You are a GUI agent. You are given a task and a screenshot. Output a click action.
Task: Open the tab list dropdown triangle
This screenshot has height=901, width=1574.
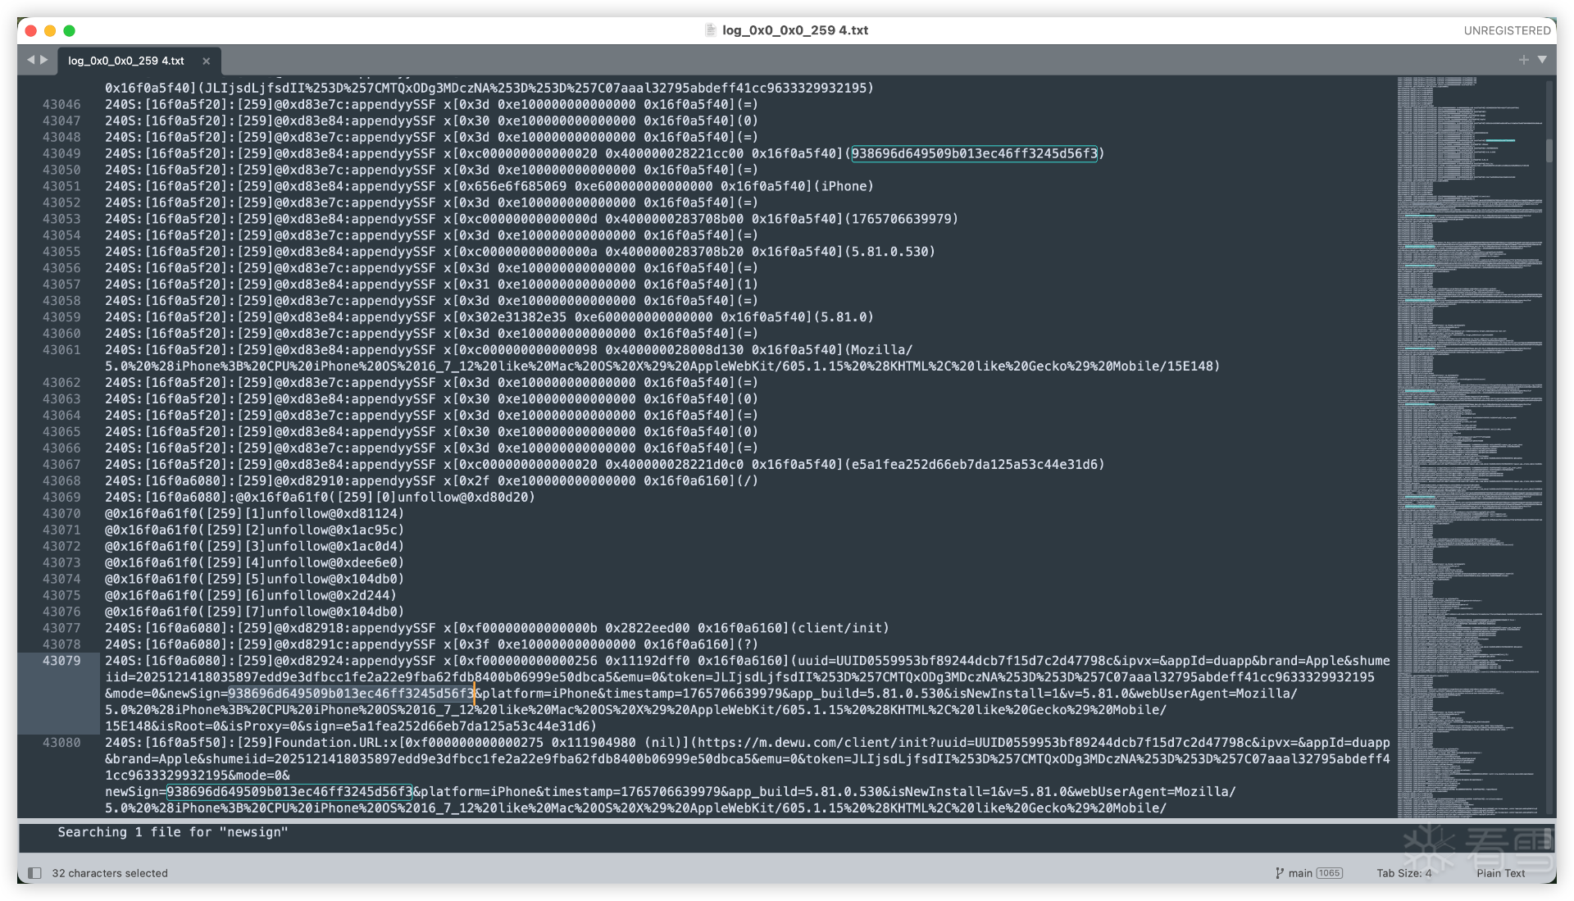[1542, 60]
